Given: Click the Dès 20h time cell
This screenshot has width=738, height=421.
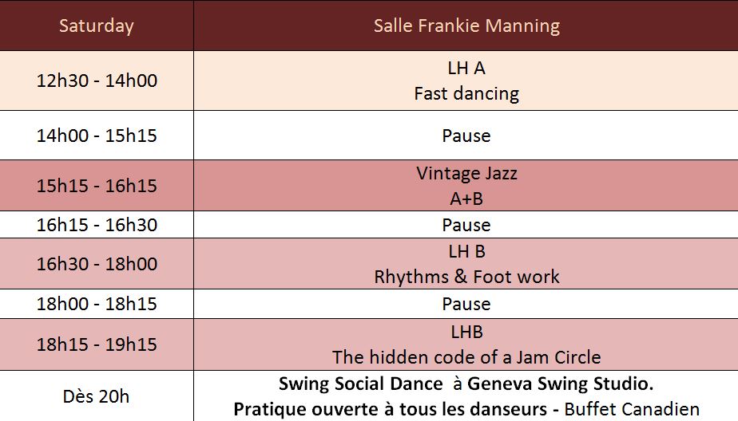Looking at the screenshot, I should click(x=97, y=396).
